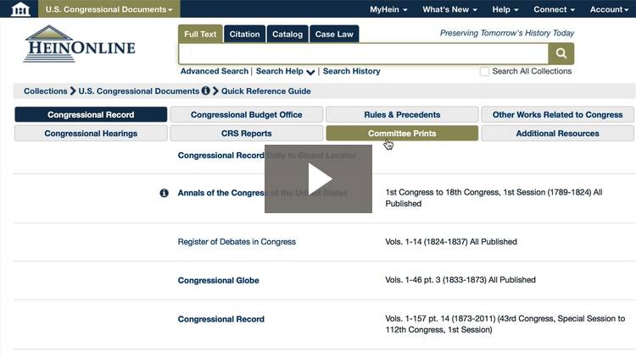Switch to the Catalog tab

287,34
